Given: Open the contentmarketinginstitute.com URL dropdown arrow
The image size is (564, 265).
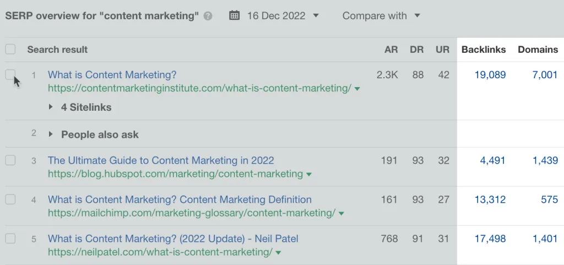Looking at the screenshot, I should point(357,89).
